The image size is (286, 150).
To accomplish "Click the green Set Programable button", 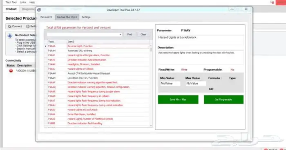I will pos(223,99).
